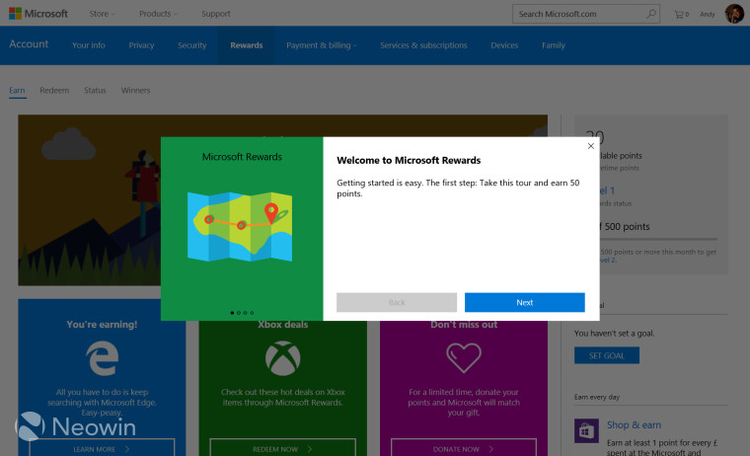Select the second tour page dot
Viewport: 750px width, 456px height.
tap(239, 313)
